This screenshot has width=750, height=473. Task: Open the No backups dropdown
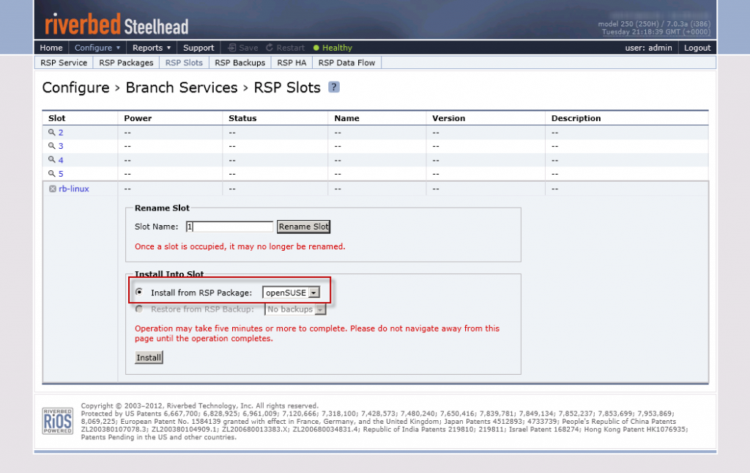295,309
